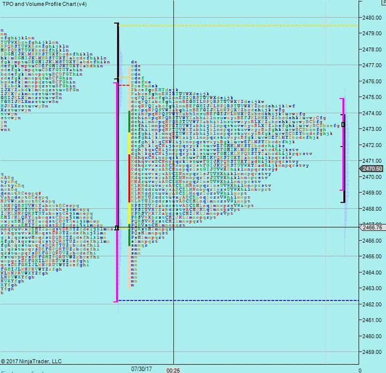
Task: Click the small square marker at left crosshair intersection
Action: [x=117, y=228]
